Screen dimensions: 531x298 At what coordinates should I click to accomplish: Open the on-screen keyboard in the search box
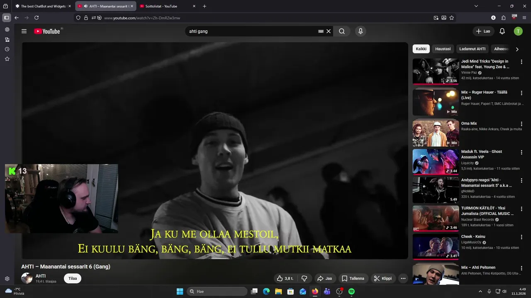tap(321, 31)
